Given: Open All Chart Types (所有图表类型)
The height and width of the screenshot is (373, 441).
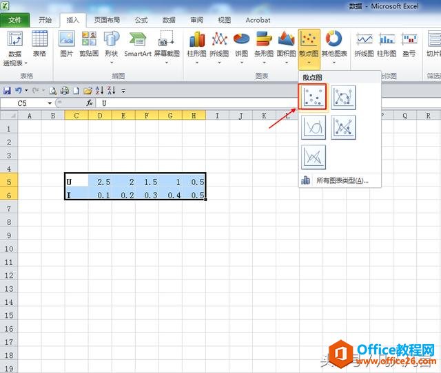Looking at the screenshot, I should click(x=340, y=180).
